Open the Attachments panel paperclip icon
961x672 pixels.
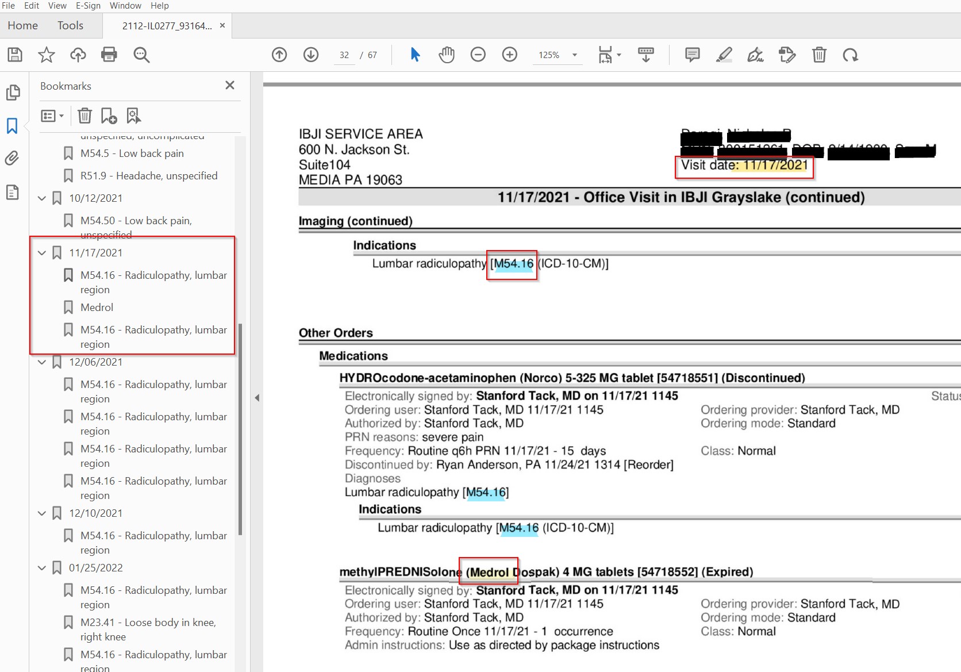(12, 158)
